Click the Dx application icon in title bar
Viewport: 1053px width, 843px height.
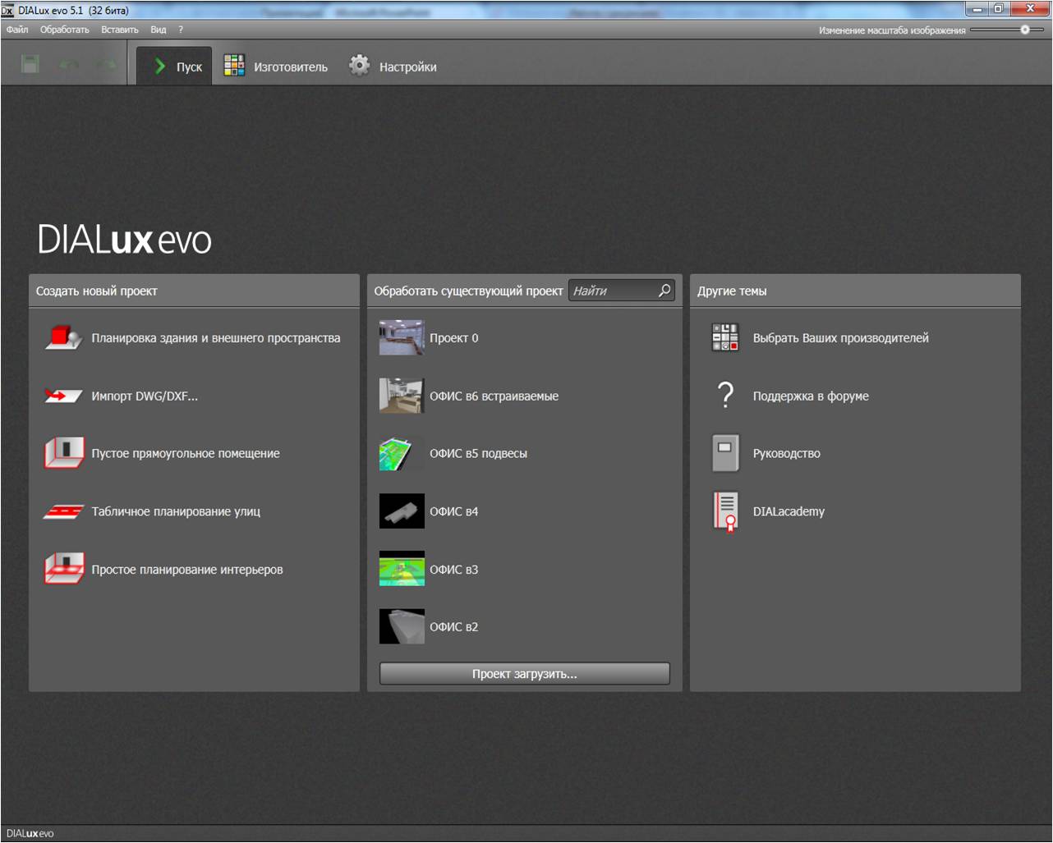(x=7, y=11)
